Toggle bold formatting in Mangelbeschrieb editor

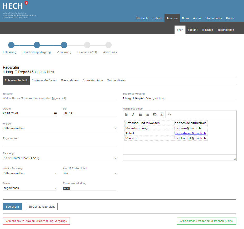[126, 114]
